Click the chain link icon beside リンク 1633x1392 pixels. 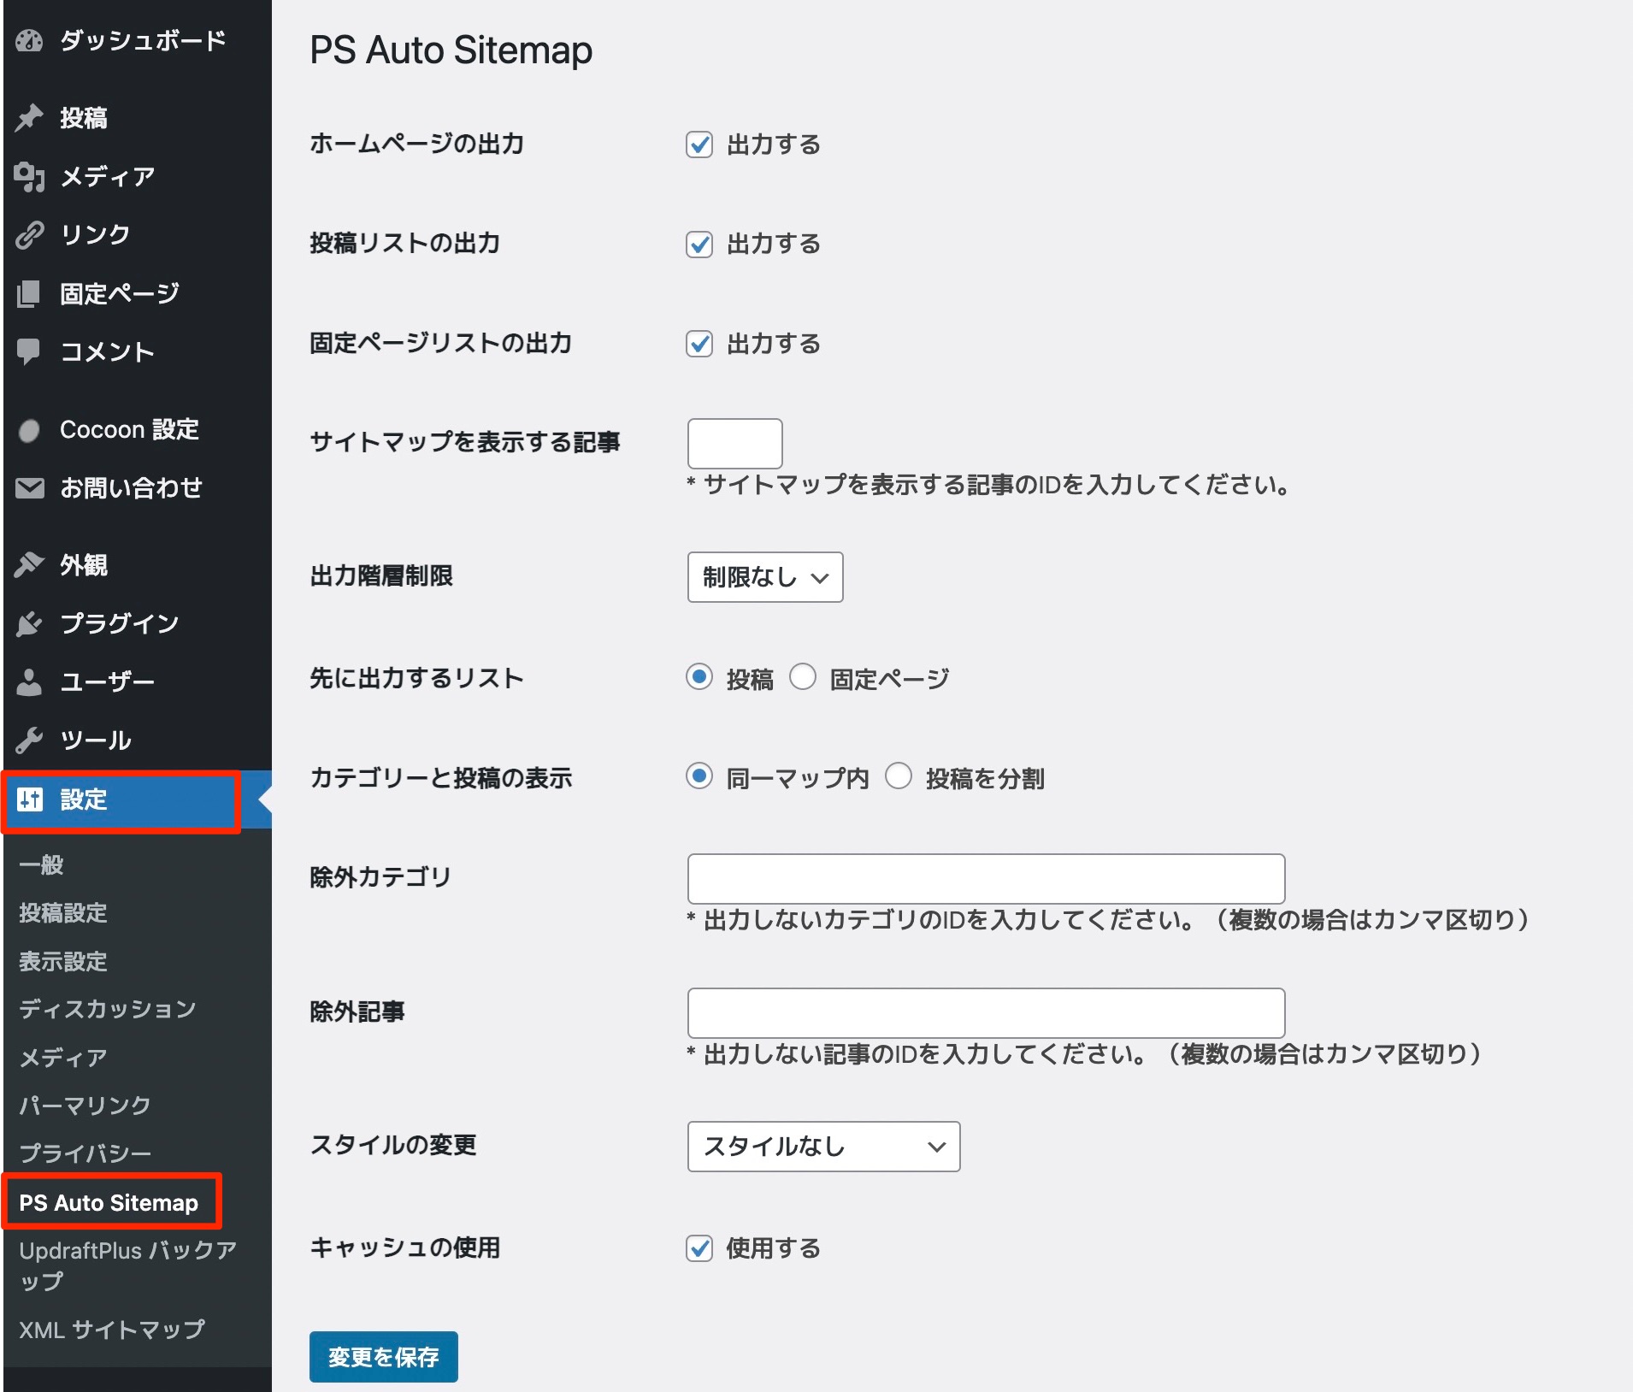tap(29, 234)
